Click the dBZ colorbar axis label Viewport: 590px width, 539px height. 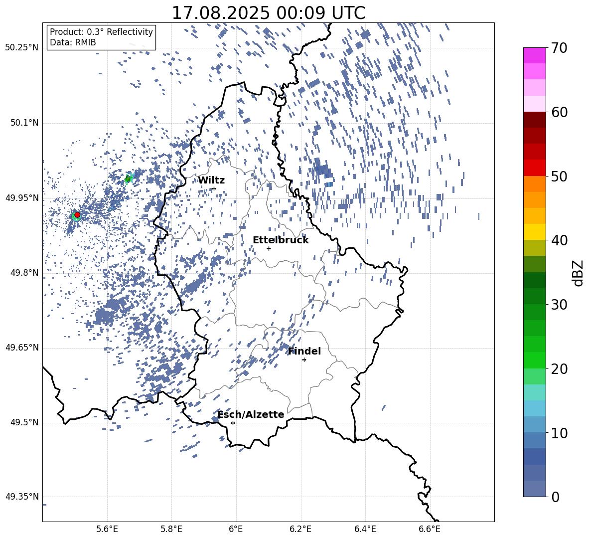point(579,273)
